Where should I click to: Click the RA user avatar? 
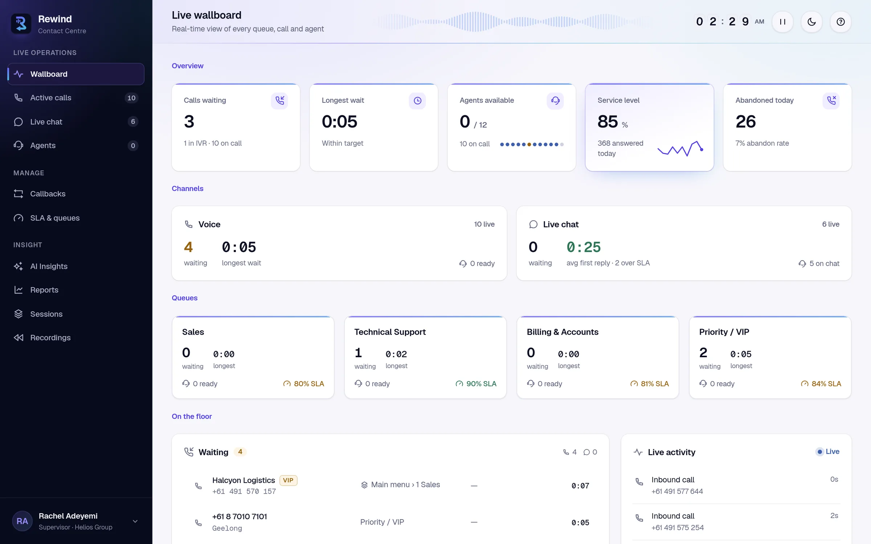pyautogui.click(x=22, y=521)
